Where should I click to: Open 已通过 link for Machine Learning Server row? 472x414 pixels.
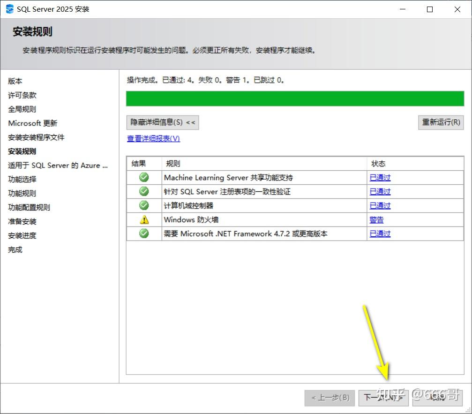tap(380, 178)
